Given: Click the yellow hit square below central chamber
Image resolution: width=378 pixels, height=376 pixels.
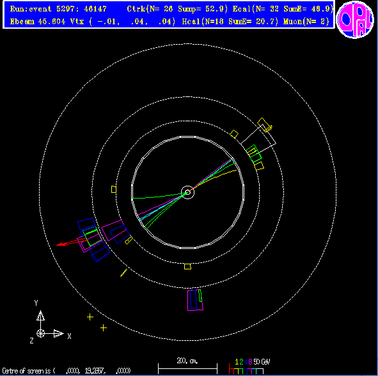Looking at the screenshot, I should tap(187, 266).
